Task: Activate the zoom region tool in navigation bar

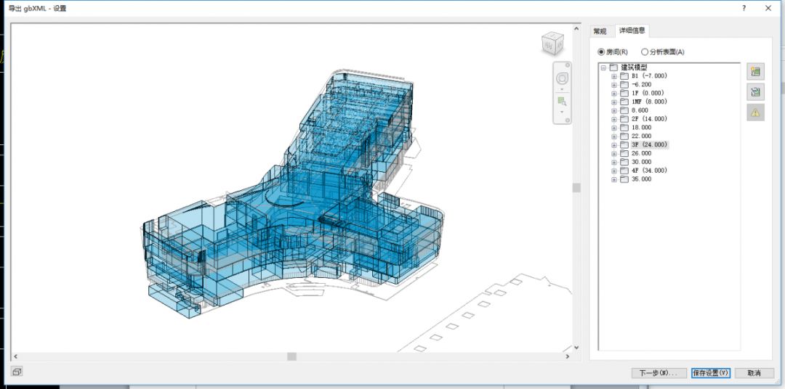Action: [562, 102]
